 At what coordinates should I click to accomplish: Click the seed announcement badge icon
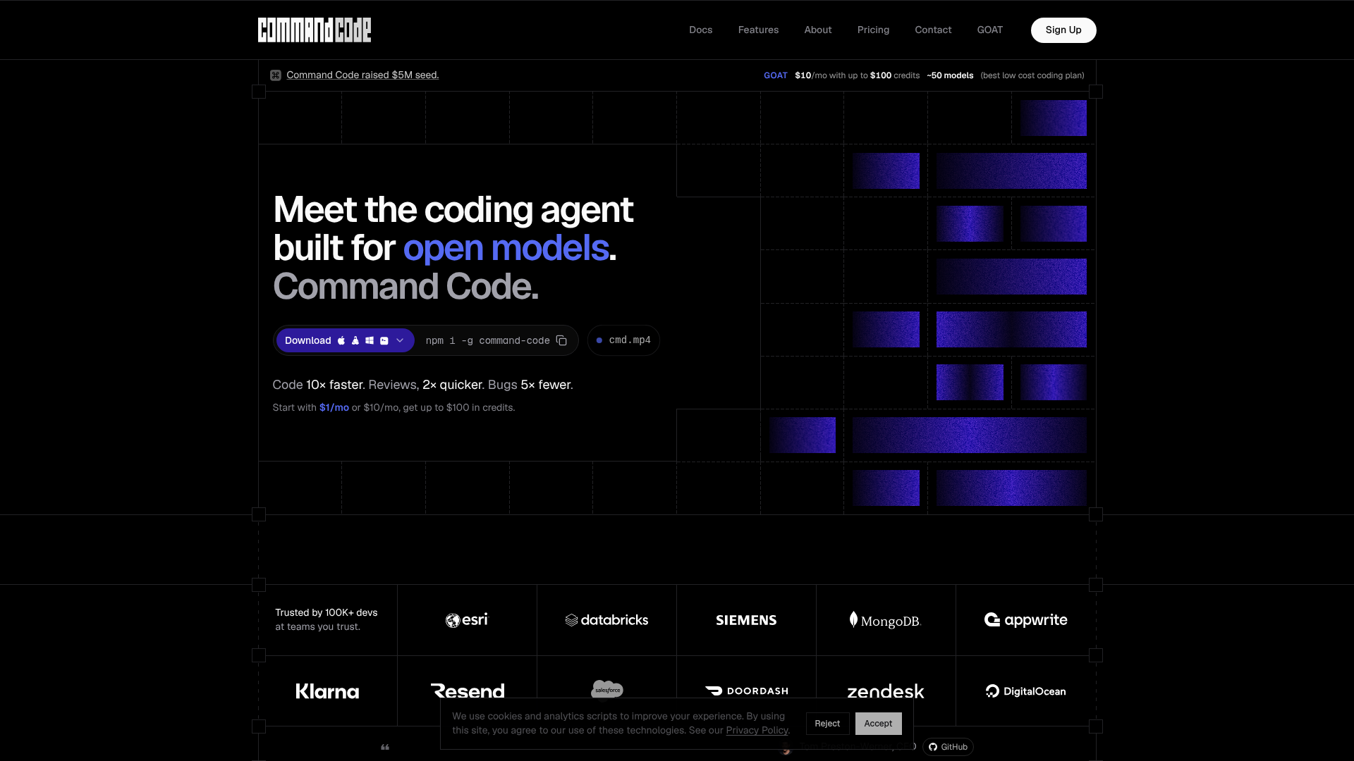pos(276,75)
